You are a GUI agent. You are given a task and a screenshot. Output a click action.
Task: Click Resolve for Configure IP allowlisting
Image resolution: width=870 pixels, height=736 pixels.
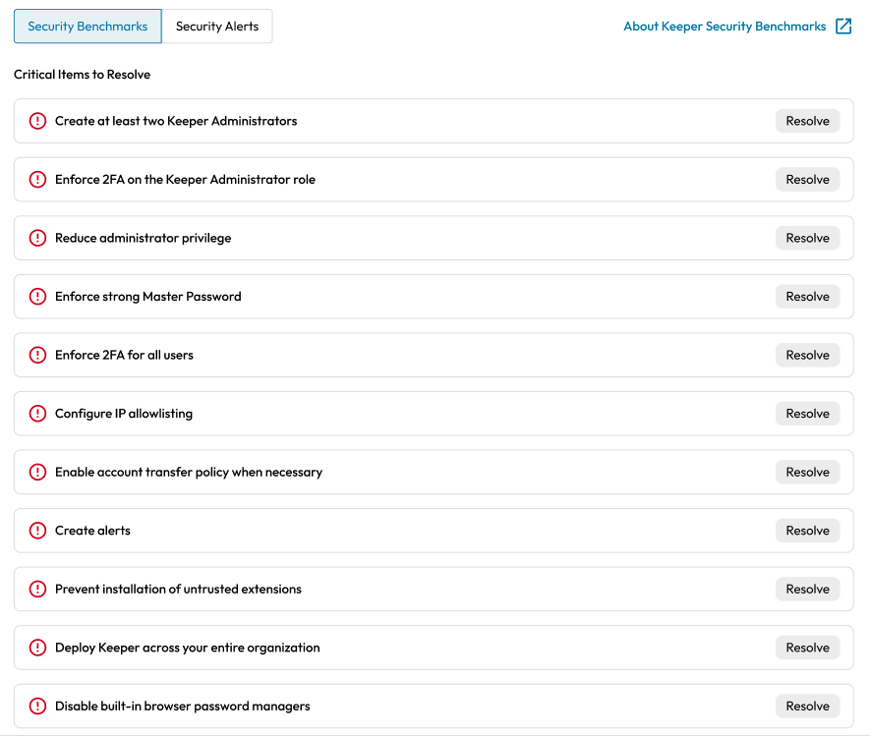(x=807, y=414)
